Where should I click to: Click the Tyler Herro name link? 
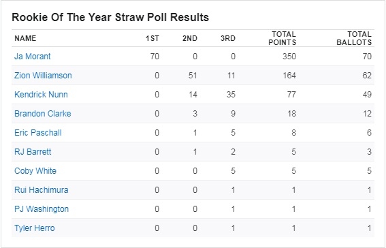click(35, 228)
